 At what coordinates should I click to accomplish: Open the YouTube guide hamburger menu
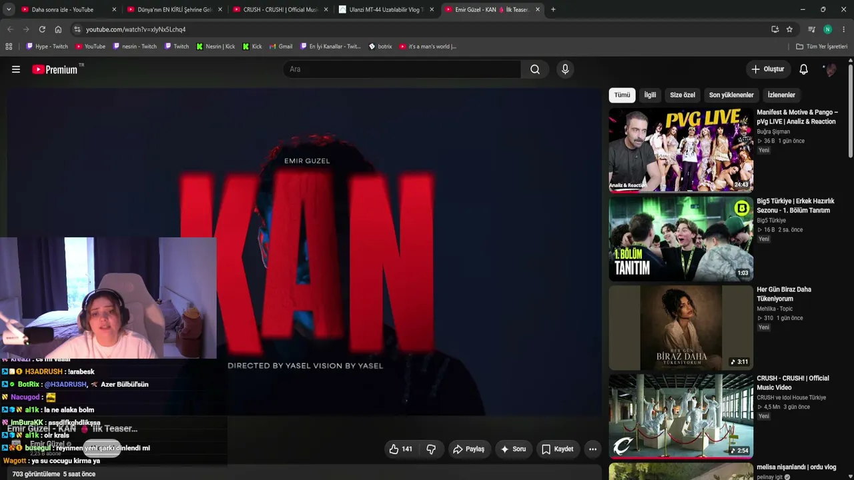(x=16, y=69)
